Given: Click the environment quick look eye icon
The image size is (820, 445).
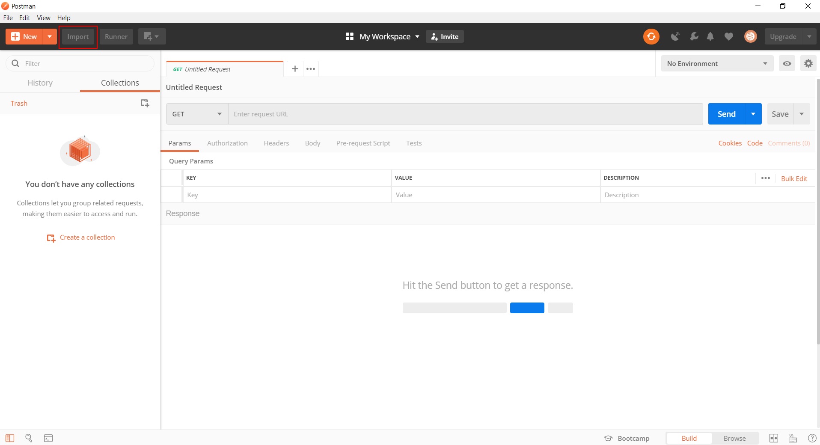Looking at the screenshot, I should click(787, 63).
